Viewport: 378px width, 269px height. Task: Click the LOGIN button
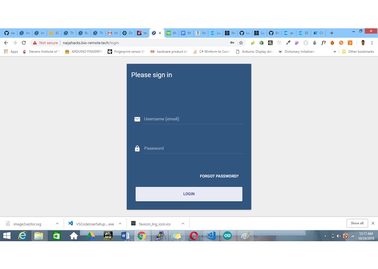coord(189,194)
